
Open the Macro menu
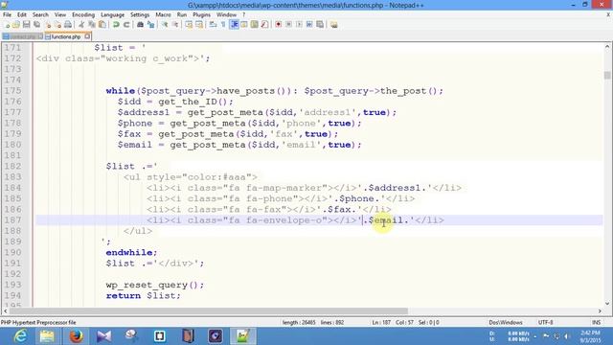(163, 15)
